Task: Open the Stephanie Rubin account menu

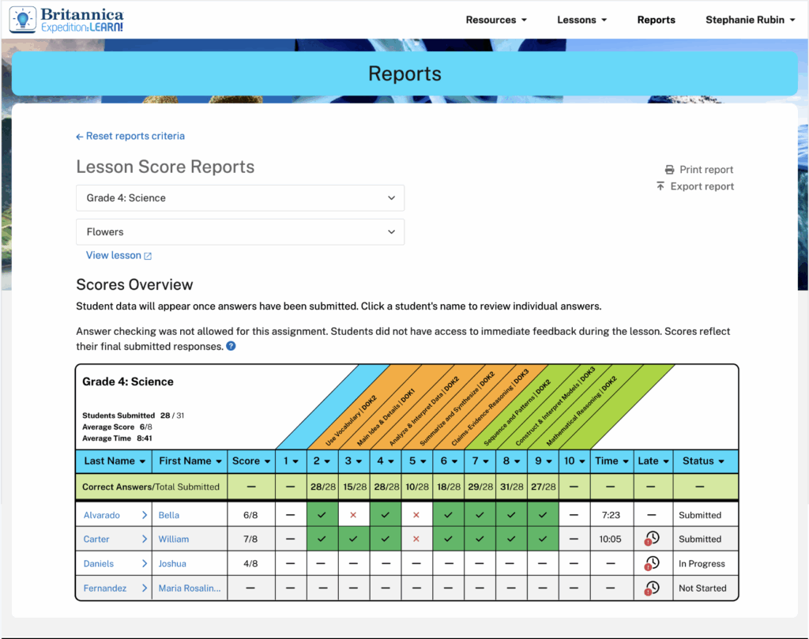Action: 750,20
